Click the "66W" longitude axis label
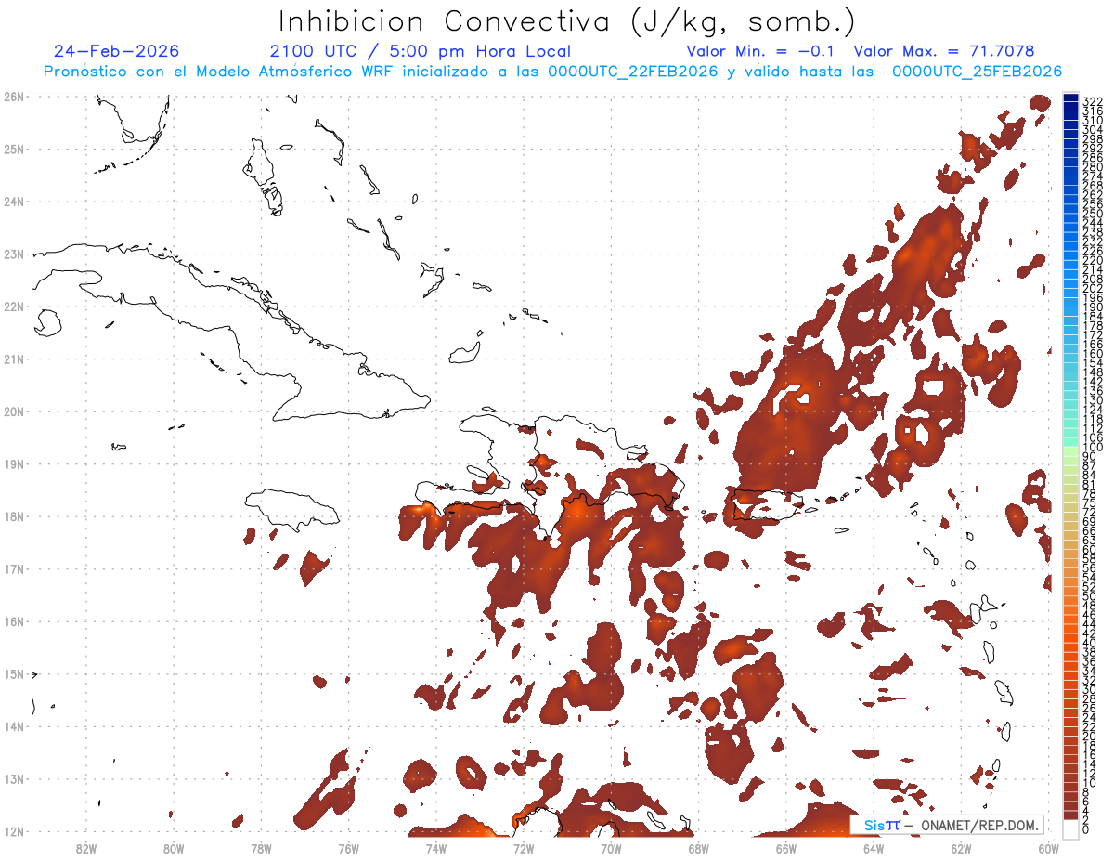 click(x=785, y=847)
